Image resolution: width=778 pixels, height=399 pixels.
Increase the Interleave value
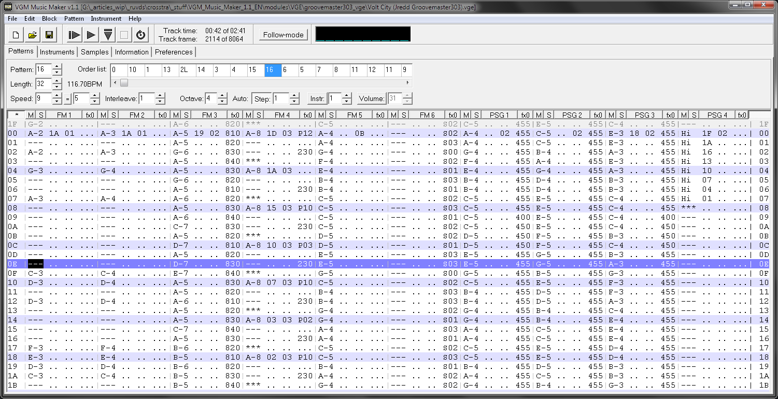click(160, 95)
